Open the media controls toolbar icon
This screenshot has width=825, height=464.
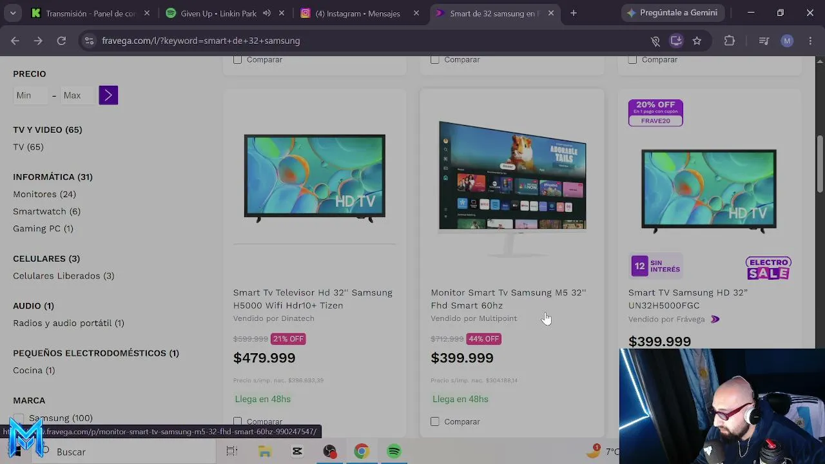(x=764, y=41)
